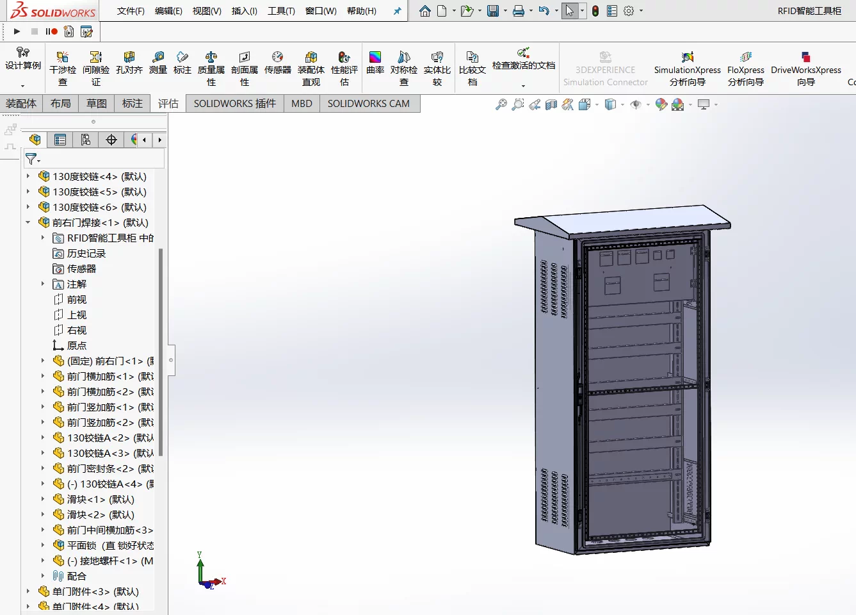Toggle the rebuild traffic light icon

click(x=595, y=11)
